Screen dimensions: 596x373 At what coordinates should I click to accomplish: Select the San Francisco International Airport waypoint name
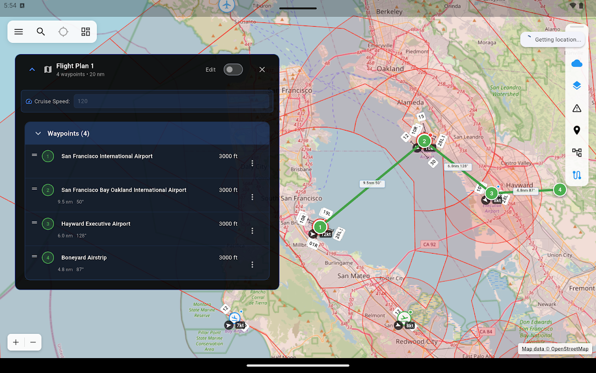(107, 156)
